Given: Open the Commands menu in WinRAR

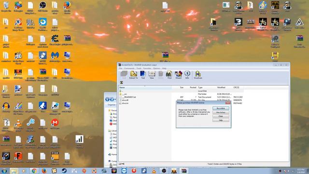Looking at the screenshot, I should [x=129, y=68].
